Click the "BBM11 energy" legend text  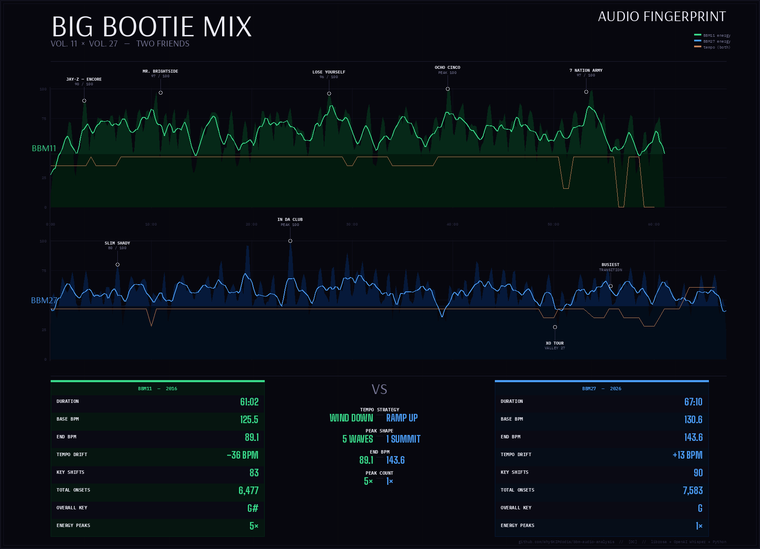[x=717, y=35]
